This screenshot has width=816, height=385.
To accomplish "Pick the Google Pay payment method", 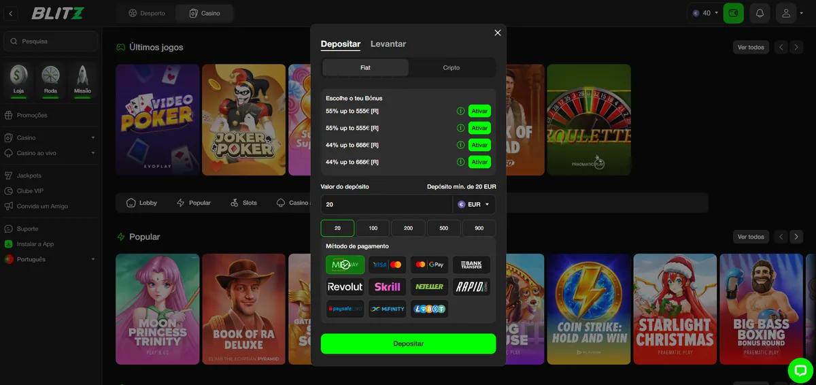I will tap(430, 265).
